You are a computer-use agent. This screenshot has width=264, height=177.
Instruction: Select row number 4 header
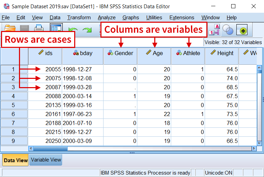pyautogui.click(x=14, y=96)
